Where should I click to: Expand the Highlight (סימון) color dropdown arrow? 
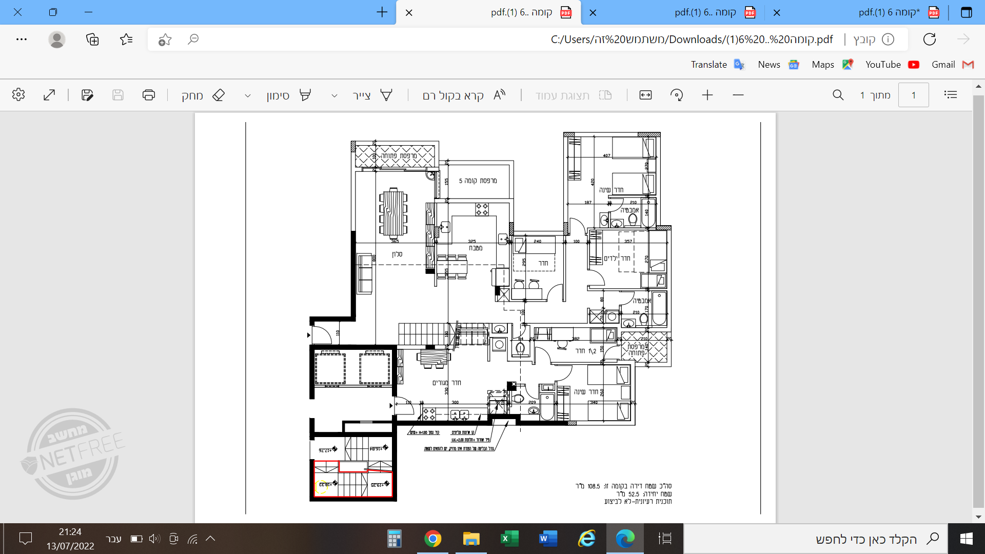pos(248,95)
